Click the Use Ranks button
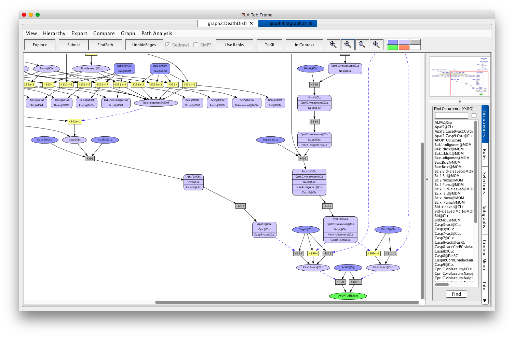The image size is (514, 338). (234, 45)
